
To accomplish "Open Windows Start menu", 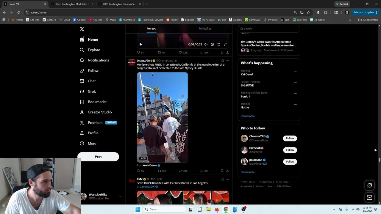I will click(x=138, y=209).
